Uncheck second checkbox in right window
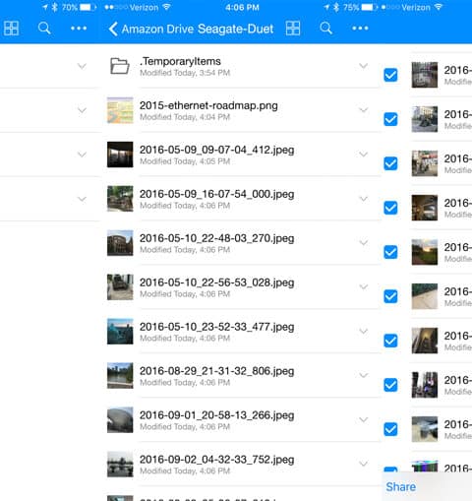The image size is (472, 501). point(390,119)
